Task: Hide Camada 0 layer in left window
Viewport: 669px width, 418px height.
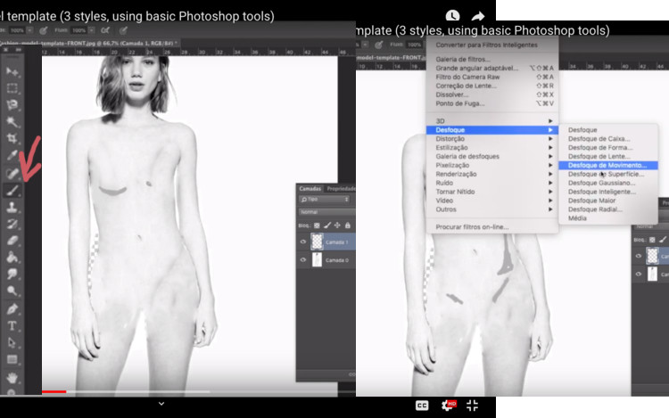Action: click(303, 259)
